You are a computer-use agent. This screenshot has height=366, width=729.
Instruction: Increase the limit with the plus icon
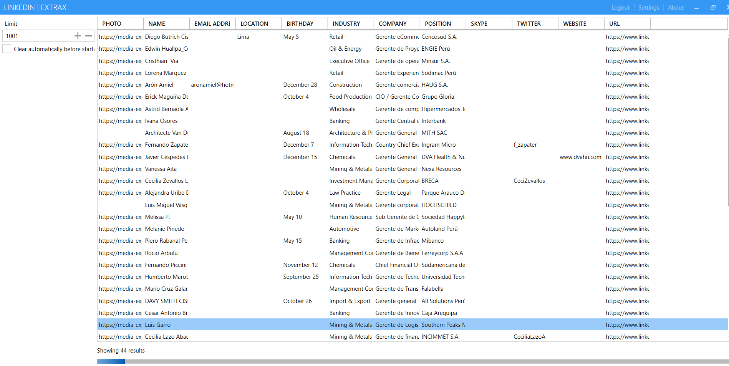78,36
